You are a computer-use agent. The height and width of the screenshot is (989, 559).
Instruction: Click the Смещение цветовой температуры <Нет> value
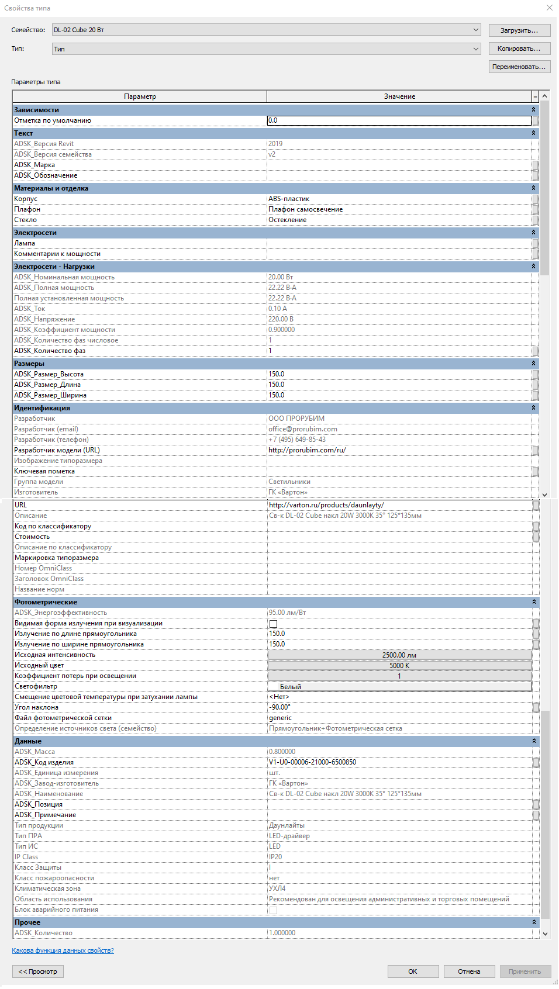[x=400, y=697]
